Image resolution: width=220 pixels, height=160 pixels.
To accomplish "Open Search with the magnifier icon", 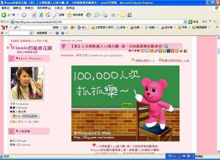I will (x=59, y=15).
